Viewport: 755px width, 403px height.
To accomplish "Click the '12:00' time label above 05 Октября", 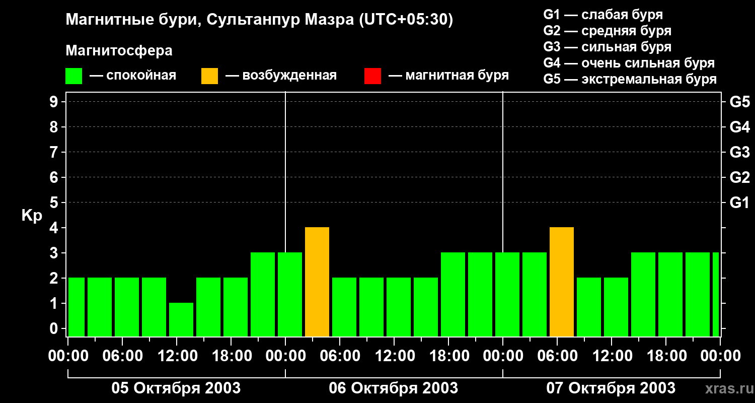I will (x=177, y=356).
